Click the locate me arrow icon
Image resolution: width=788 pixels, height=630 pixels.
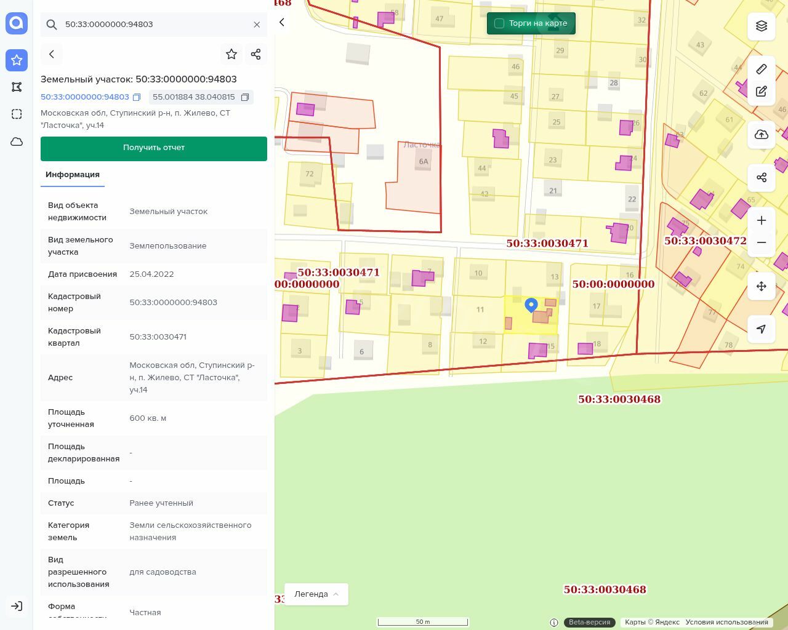click(x=761, y=329)
